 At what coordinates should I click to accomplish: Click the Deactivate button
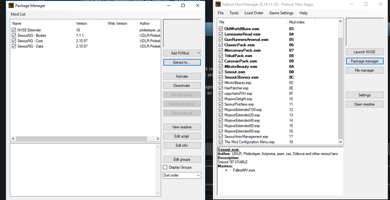click(x=182, y=85)
